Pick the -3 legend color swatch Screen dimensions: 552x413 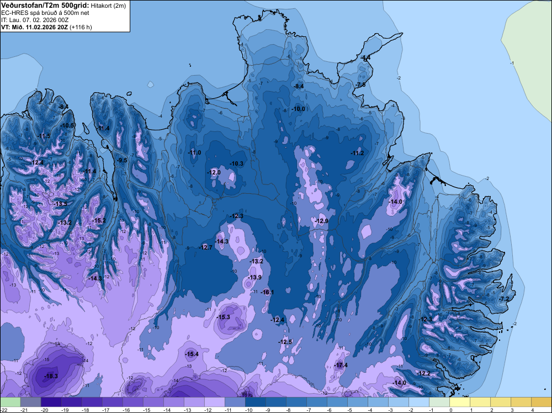(x=398, y=402)
